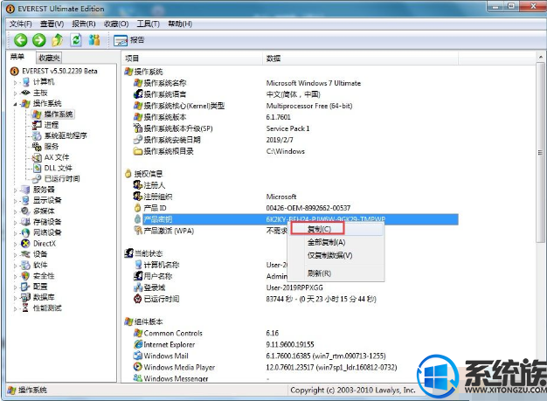547x401 pixels.
Task: Select the 系统驱动程序 tree item
Action: click(x=59, y=135)
